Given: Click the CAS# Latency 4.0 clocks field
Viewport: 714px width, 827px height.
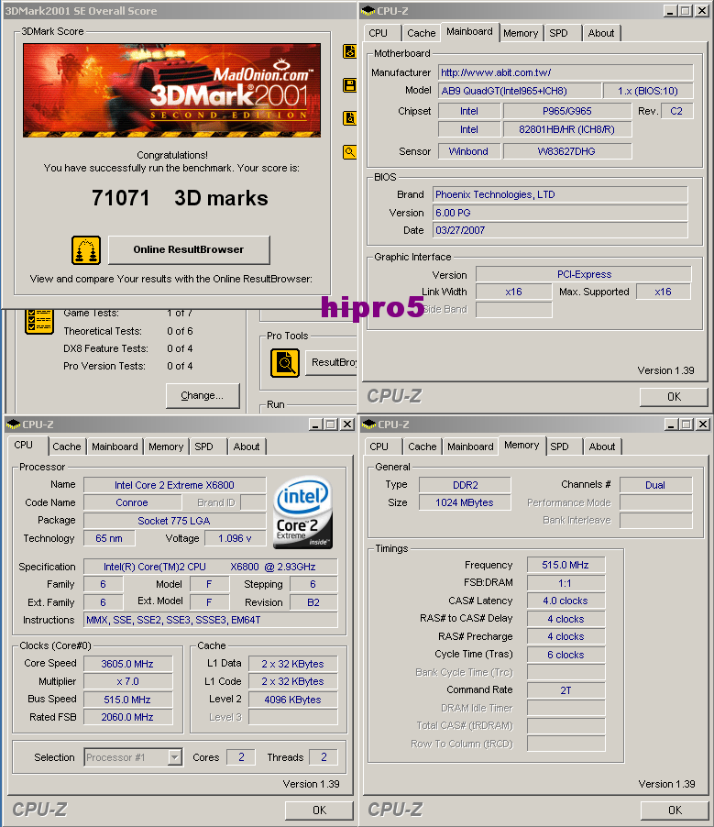Looking at the screenshot, I should pos(566,601).
